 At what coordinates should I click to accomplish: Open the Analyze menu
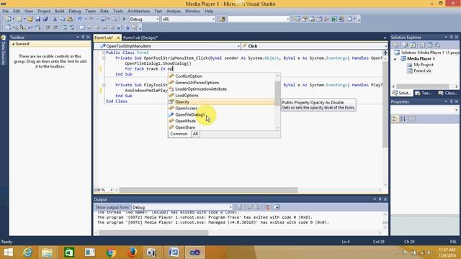[x=174, y=12]
